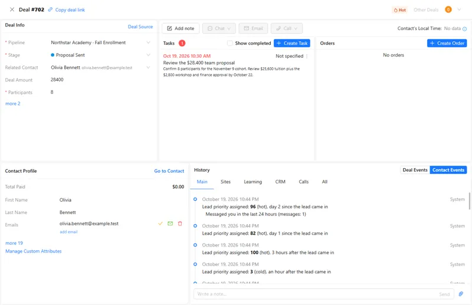The image size is (472, 305).
Task: Open the Call dropdown button
Action: [287, 28]
